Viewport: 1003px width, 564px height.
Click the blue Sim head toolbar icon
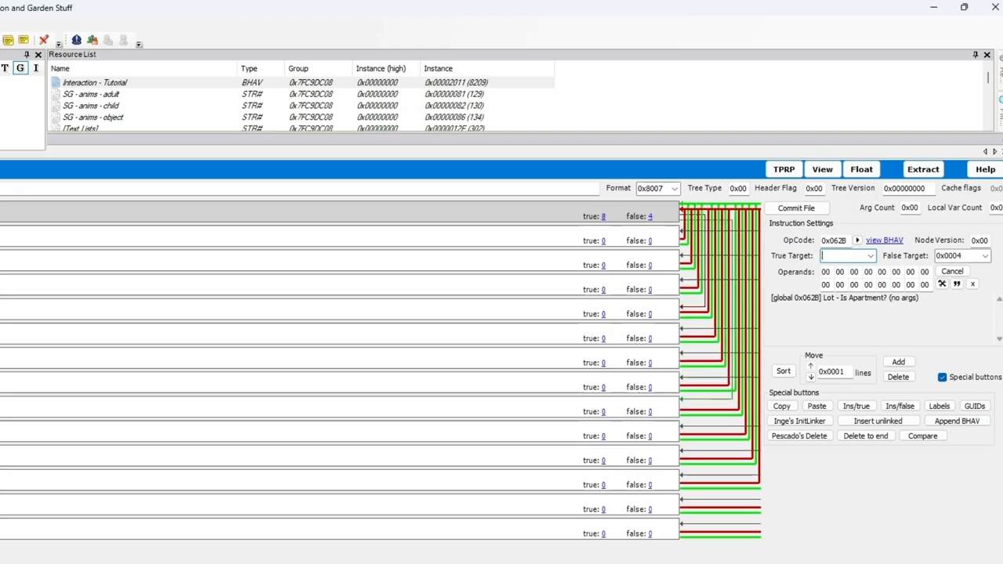pos(76,40)
